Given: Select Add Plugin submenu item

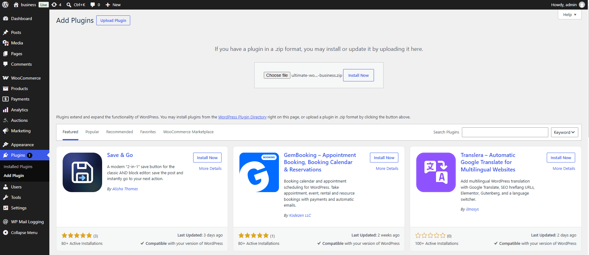Looking at the screenshot, I should pos(14,175).
